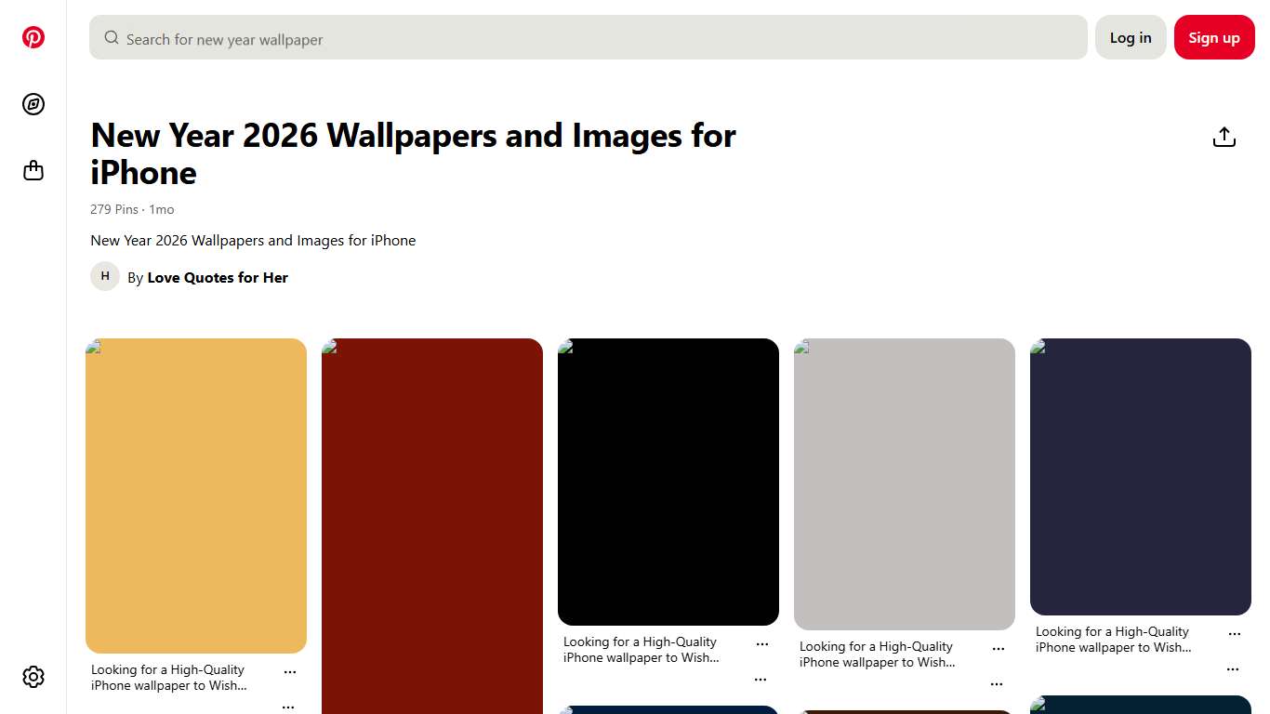Click the share board upload icon

click(1224, 138)
